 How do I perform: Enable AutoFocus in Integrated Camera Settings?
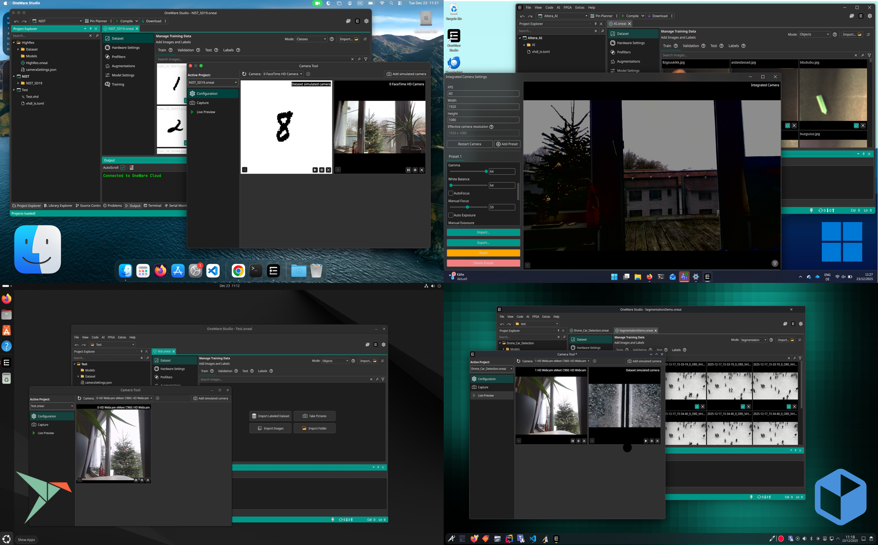[x=451, y=193]
